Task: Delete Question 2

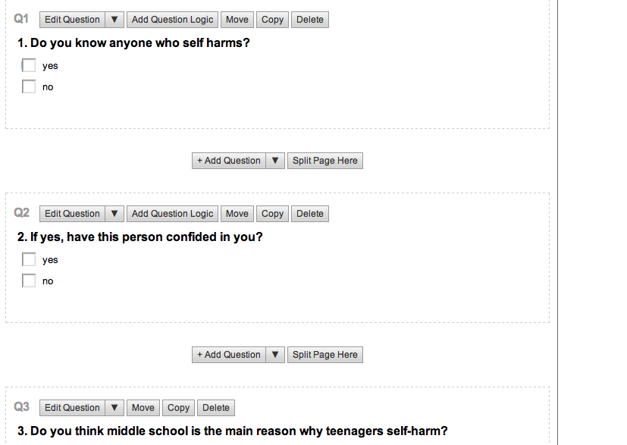Action: coord(310,214)
